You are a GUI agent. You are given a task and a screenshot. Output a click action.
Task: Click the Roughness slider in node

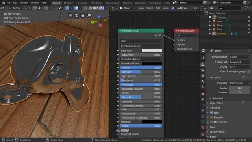click(x=141, y=80)
